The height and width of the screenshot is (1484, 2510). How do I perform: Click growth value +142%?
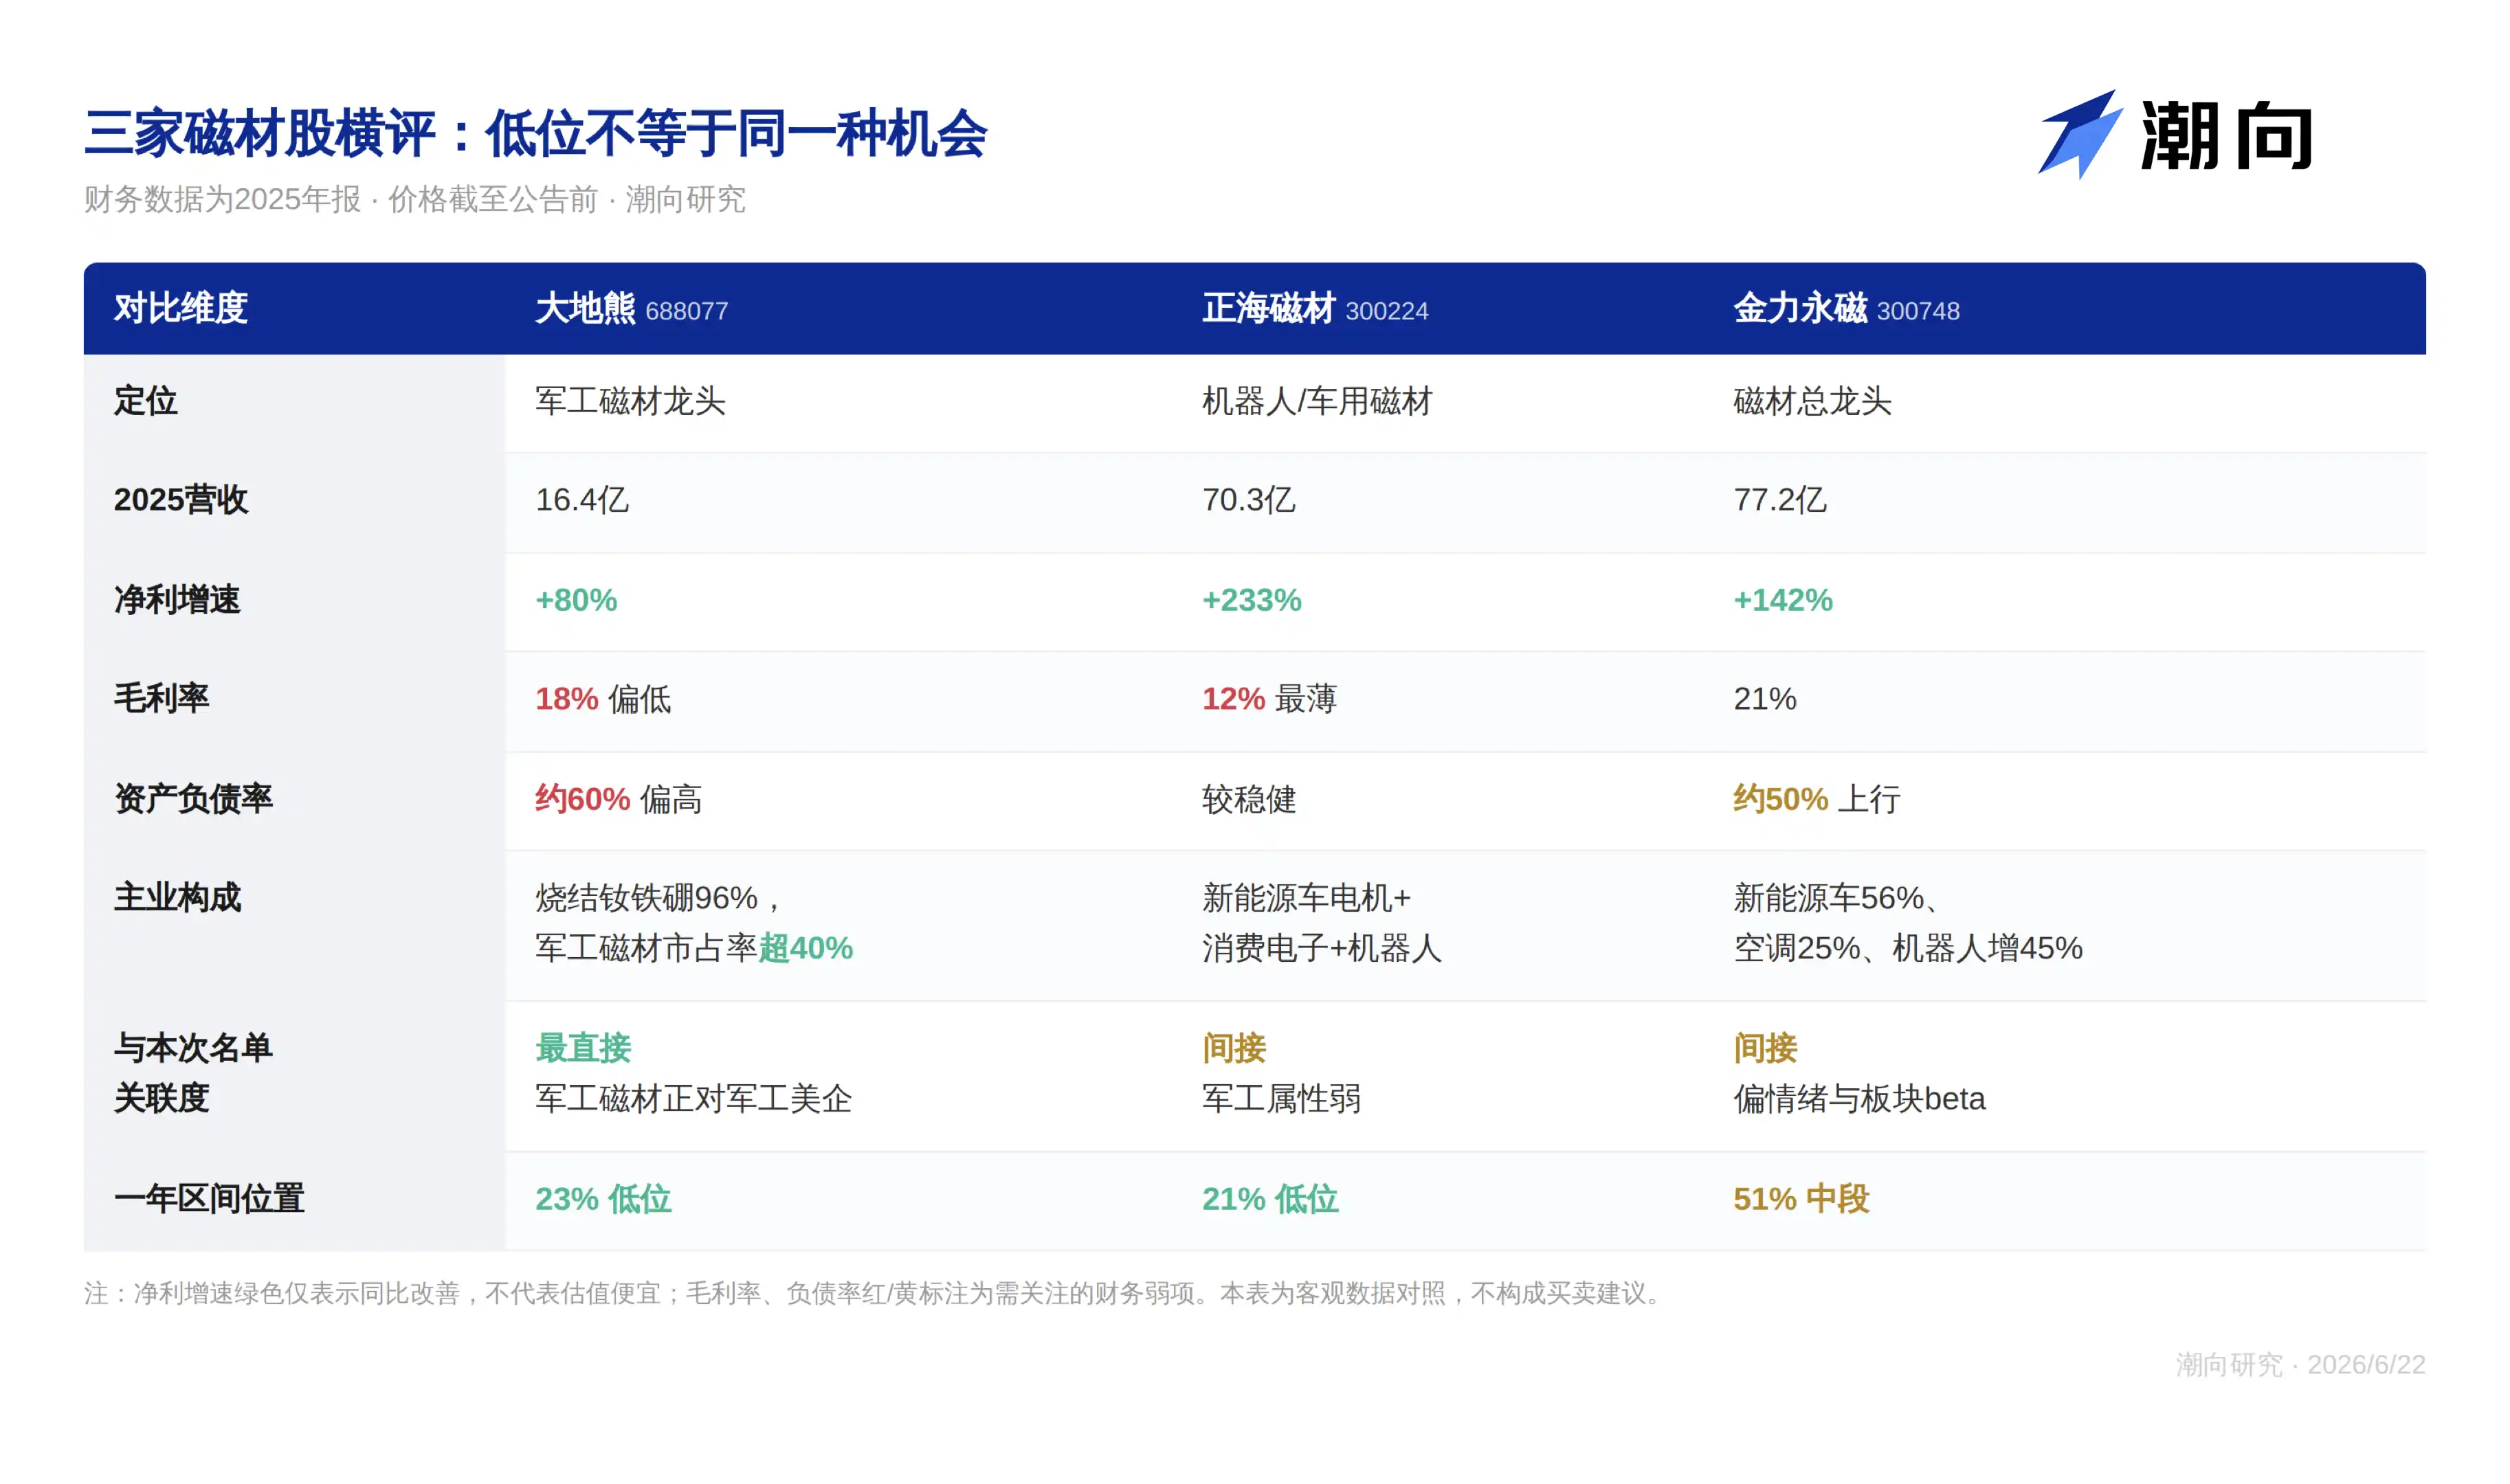click(1783, 600)
